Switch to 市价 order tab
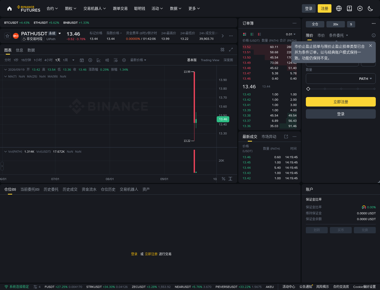Screen dimensions: 380x290 click(321, 35)
